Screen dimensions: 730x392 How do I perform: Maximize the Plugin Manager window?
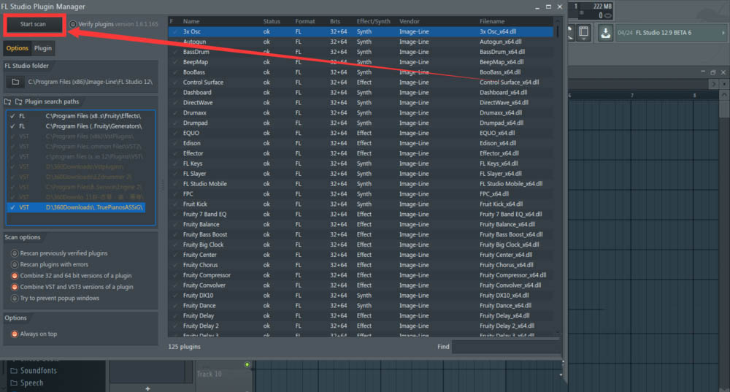[x=548, y=7]
